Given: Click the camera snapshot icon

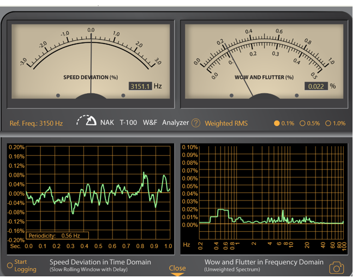Looking at the screenshot, I should click(x=337, y=267).
